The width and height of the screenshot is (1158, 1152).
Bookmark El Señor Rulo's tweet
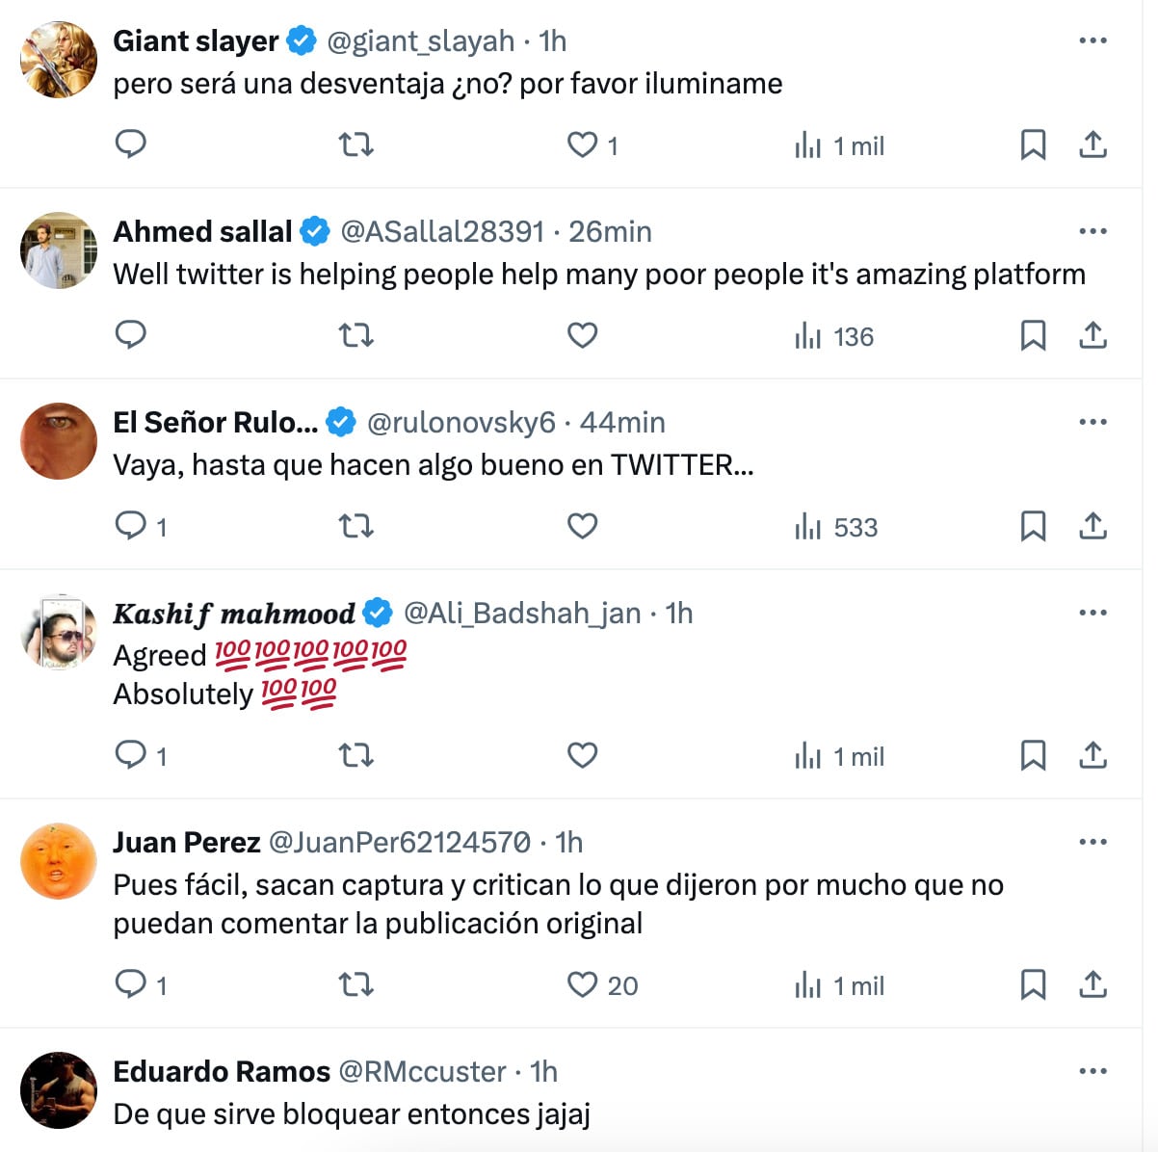(1033, 526)
